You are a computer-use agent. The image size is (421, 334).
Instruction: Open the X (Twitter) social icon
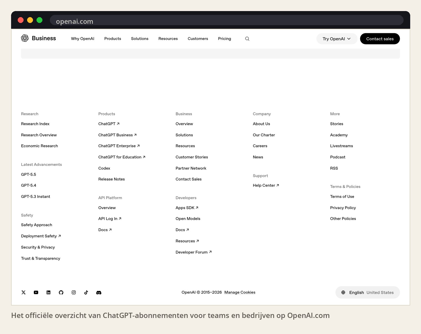click(x=24, y=293)
